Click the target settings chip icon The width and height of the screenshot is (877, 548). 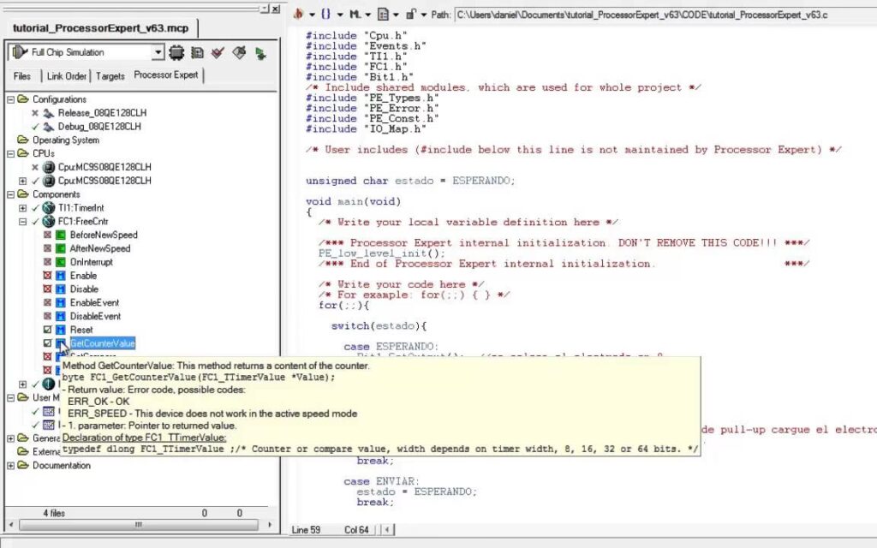point(177,53)
